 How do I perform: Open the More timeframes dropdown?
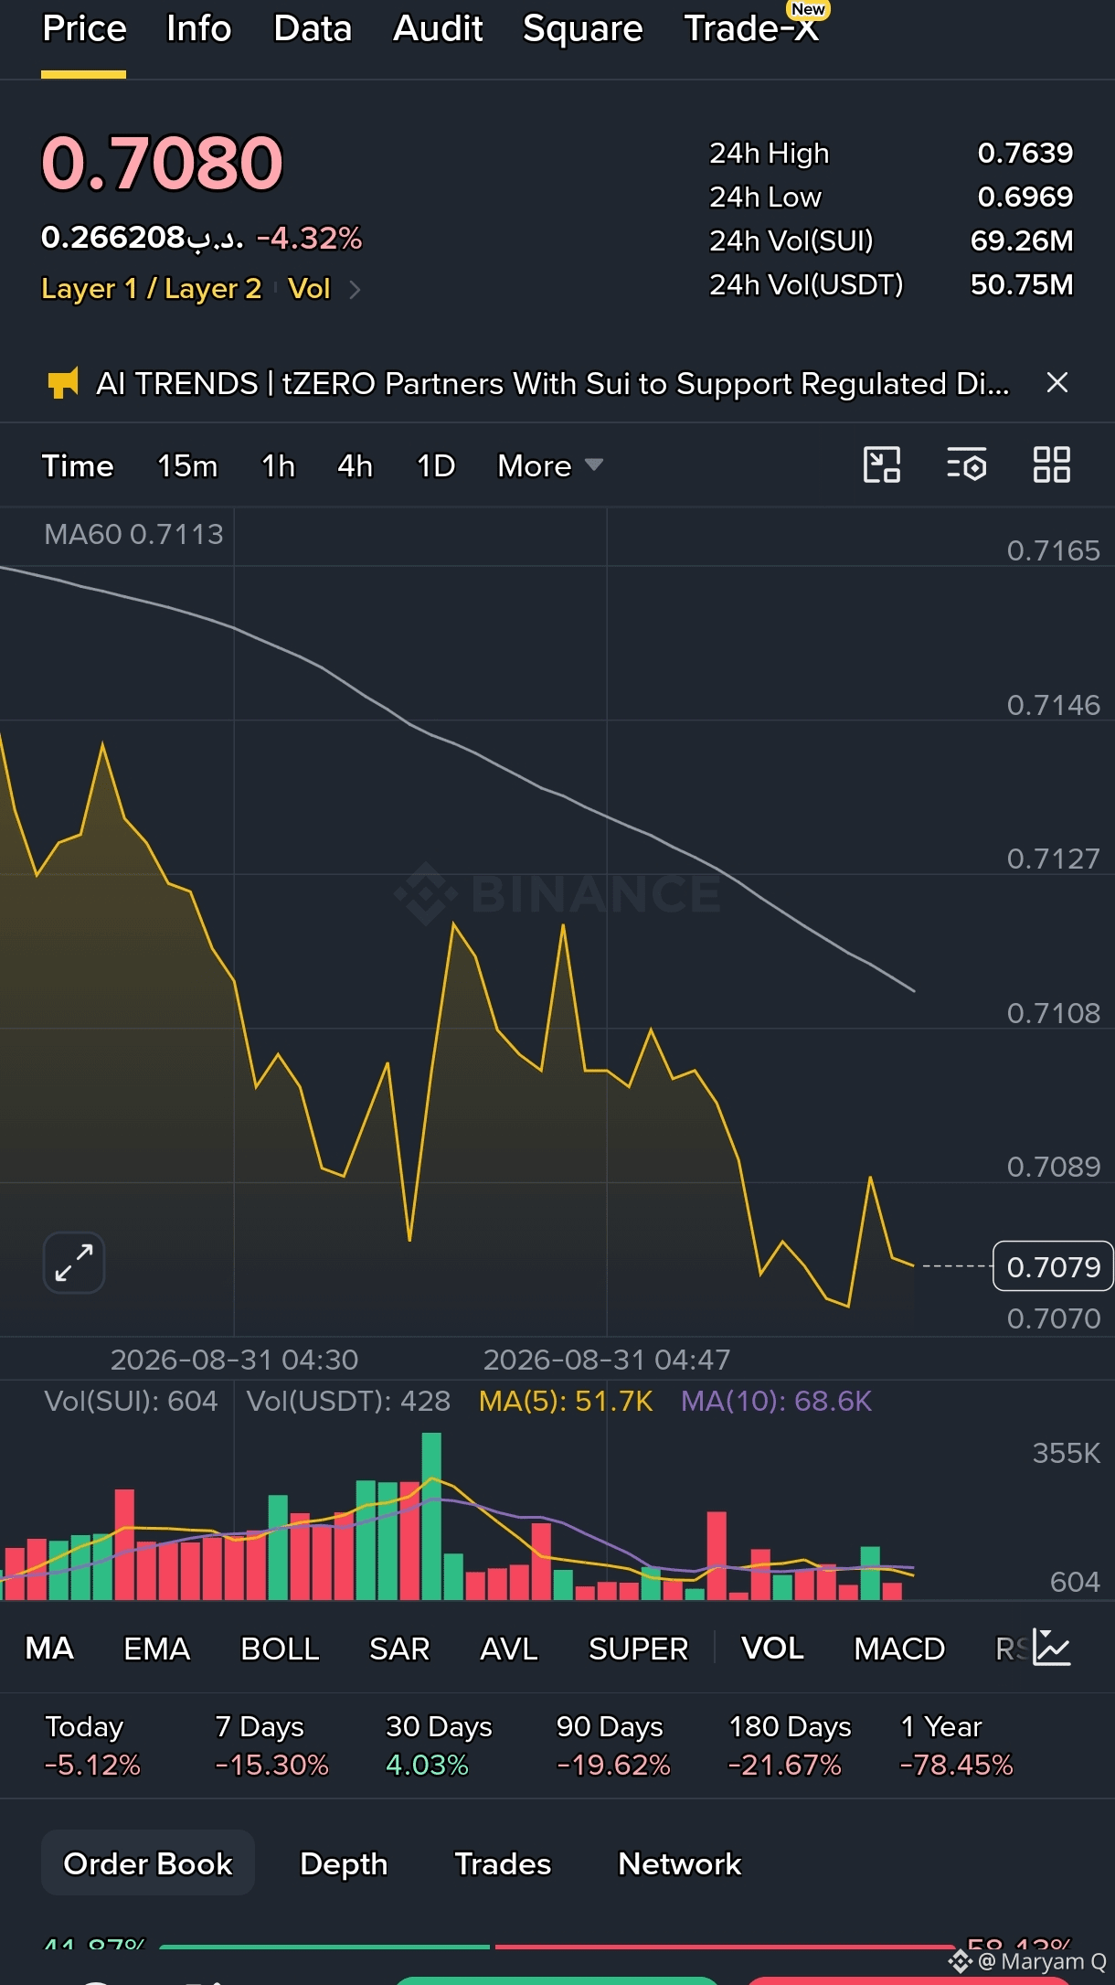pos(549,466)
